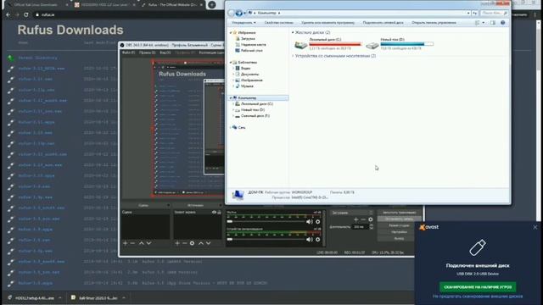Open view options dropdown arrow in Explorer
Screen dimensions: 543x305
(483, 23)
